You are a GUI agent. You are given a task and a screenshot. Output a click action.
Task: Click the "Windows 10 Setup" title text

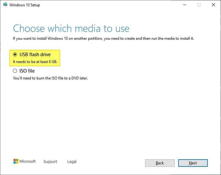click(25, 5)
